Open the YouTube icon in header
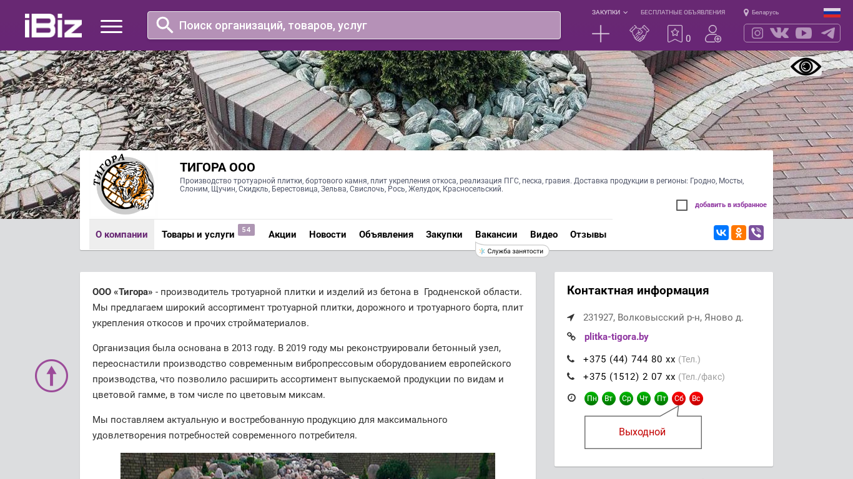 tap(804, 33)
